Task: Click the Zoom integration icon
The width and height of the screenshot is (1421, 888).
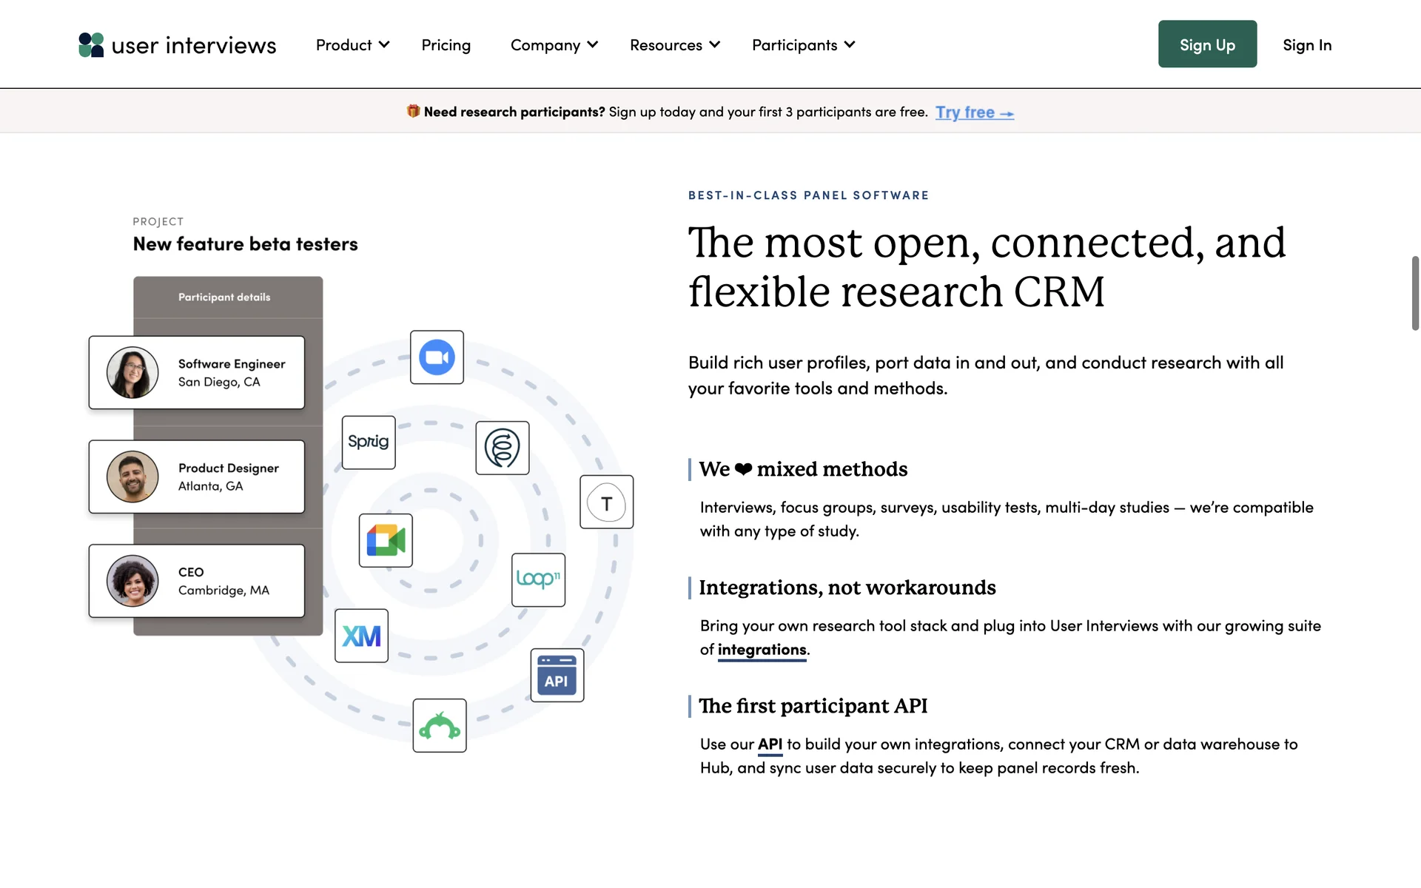Action: [437, 357]
